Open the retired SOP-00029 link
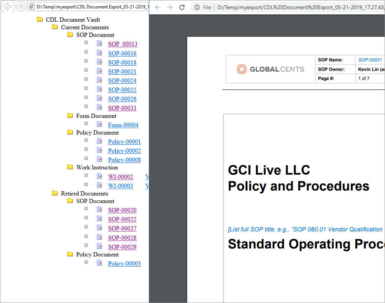 click(x=122, y=247)
